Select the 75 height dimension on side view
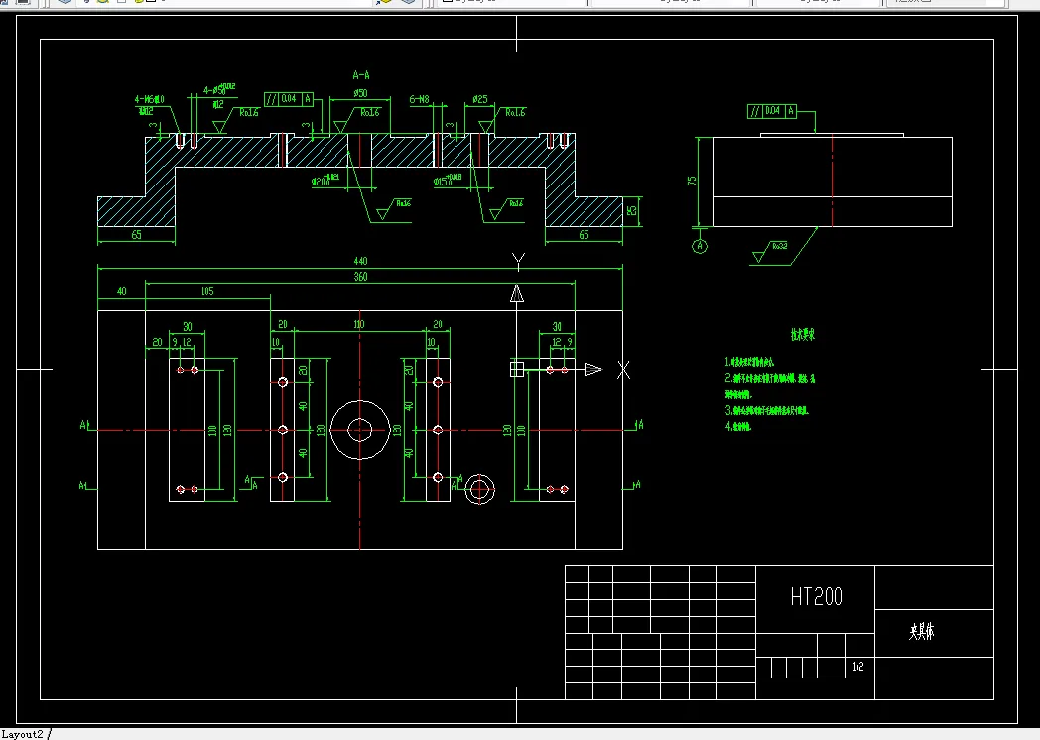Image resolution: width=1040 pixels, height=740 pixels. coord(692,181)
